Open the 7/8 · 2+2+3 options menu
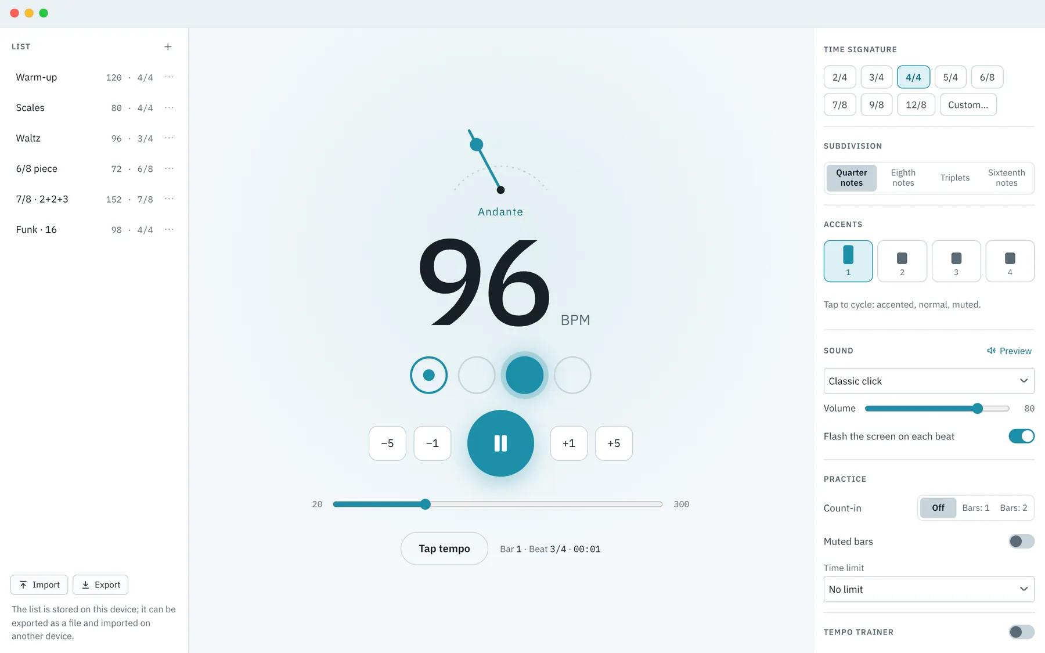 tap(169, 199)
